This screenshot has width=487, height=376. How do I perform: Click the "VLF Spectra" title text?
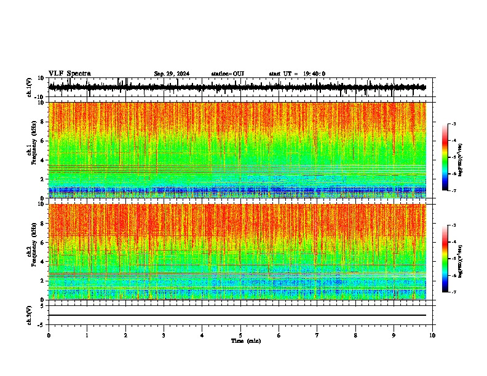pos(69,74)
